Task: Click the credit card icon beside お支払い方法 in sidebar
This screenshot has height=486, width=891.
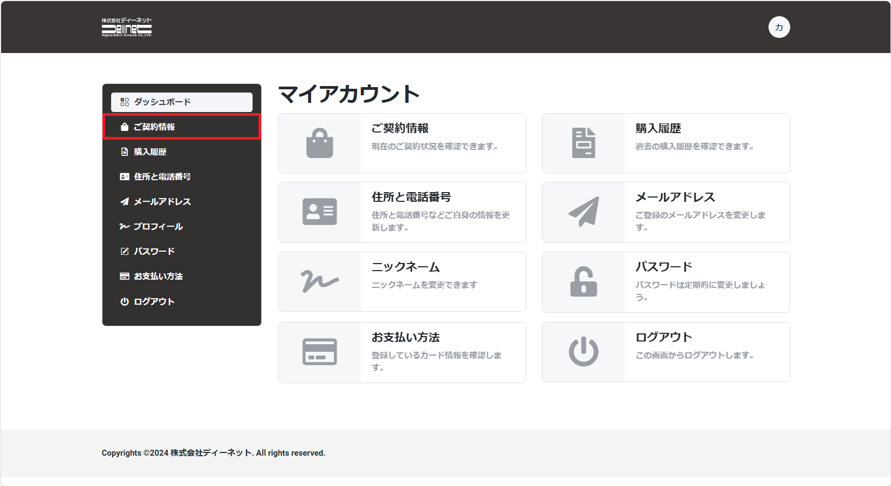Action: click(x=125, y=276)
